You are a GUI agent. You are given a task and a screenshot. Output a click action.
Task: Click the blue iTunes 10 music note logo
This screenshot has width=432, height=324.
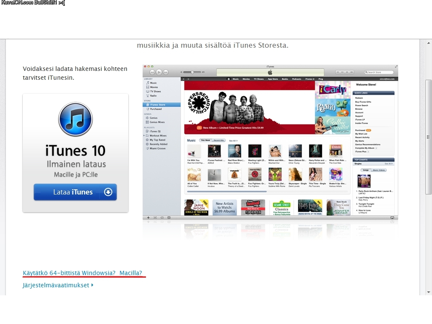tap(75, 119)
